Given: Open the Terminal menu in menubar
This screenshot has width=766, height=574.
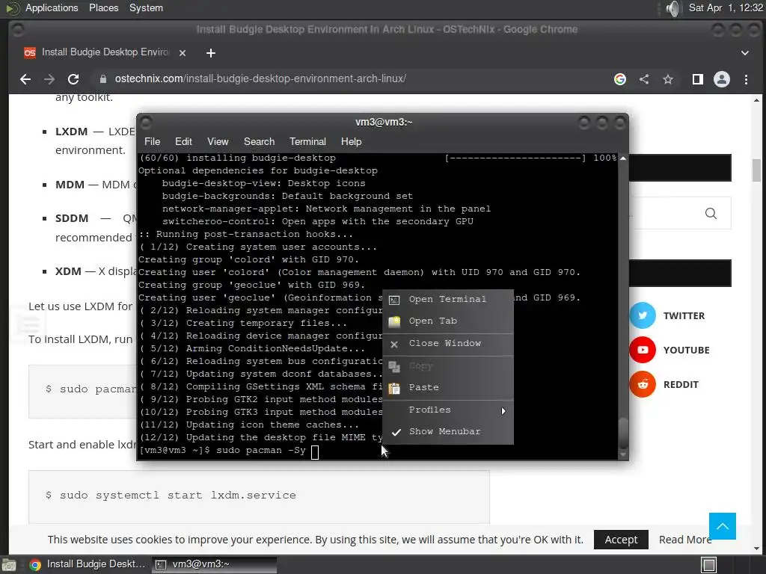Looking at the screenshot, I should 307,141.
